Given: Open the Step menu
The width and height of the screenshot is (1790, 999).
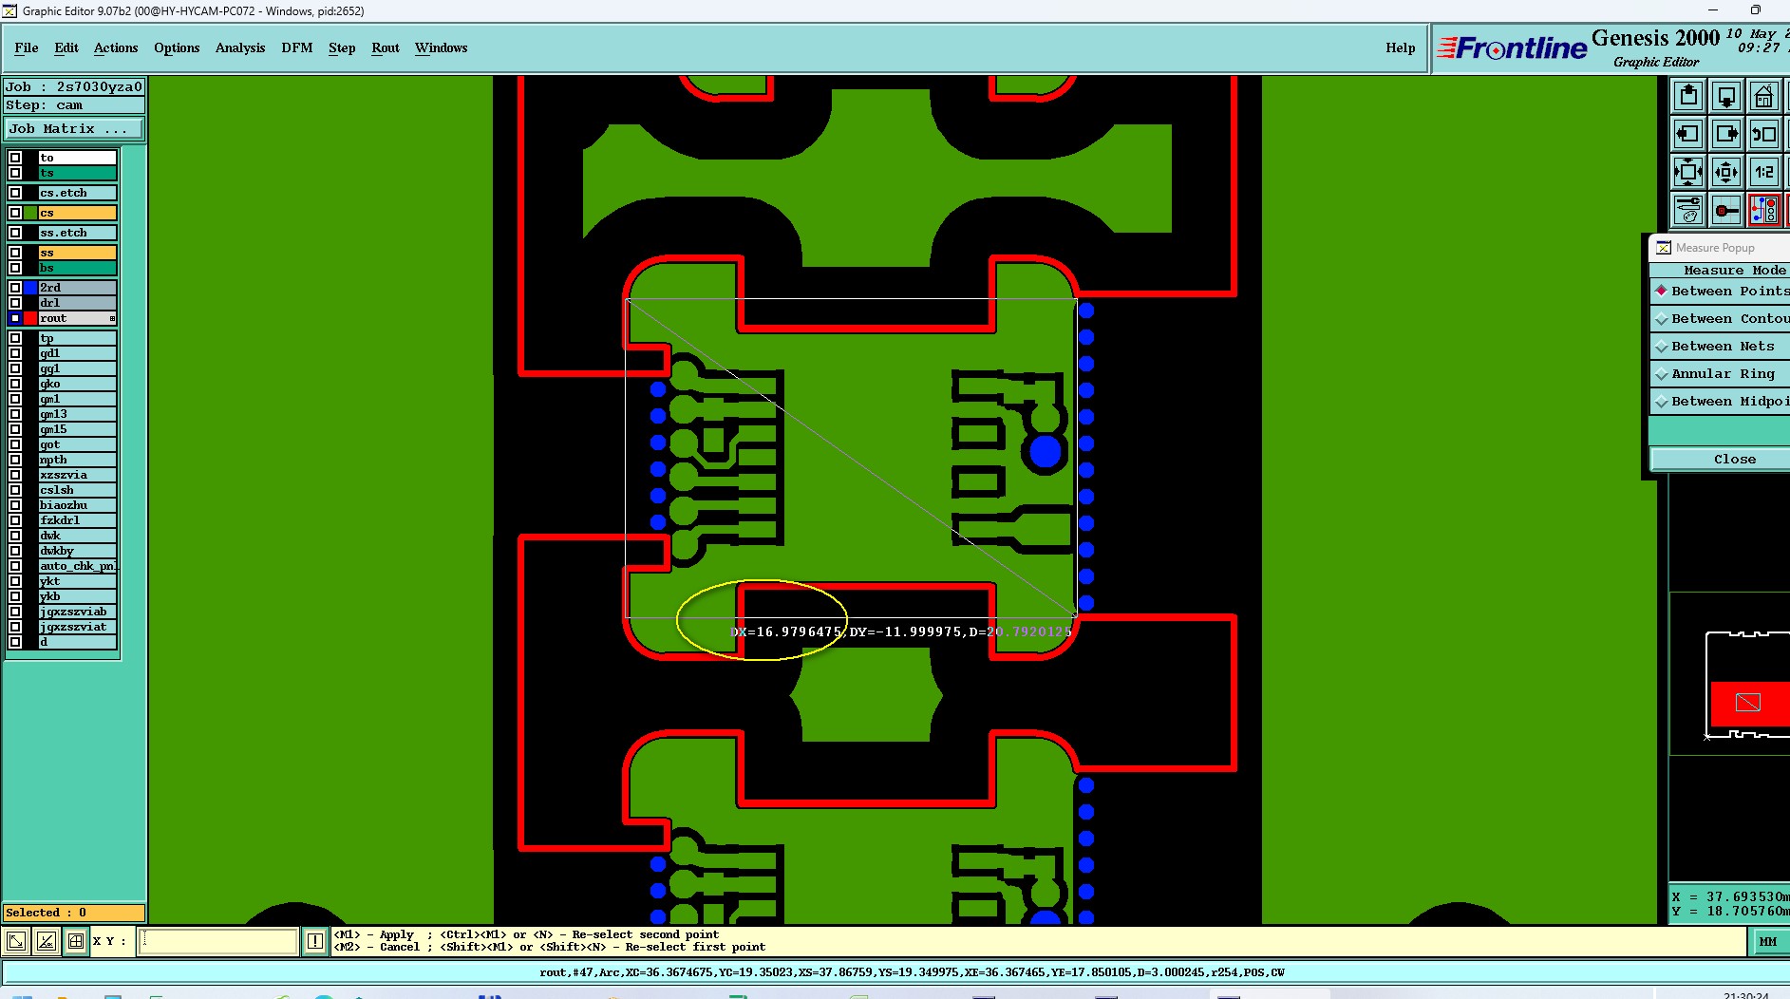Looking at the screenshot, I should click(342, 47).
